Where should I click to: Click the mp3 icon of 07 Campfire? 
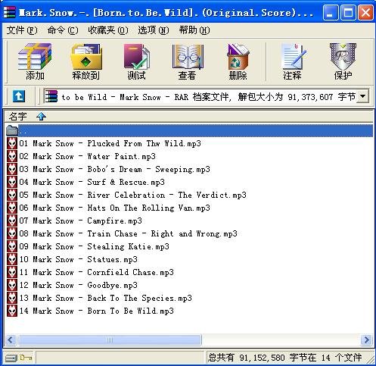[12, 221]
